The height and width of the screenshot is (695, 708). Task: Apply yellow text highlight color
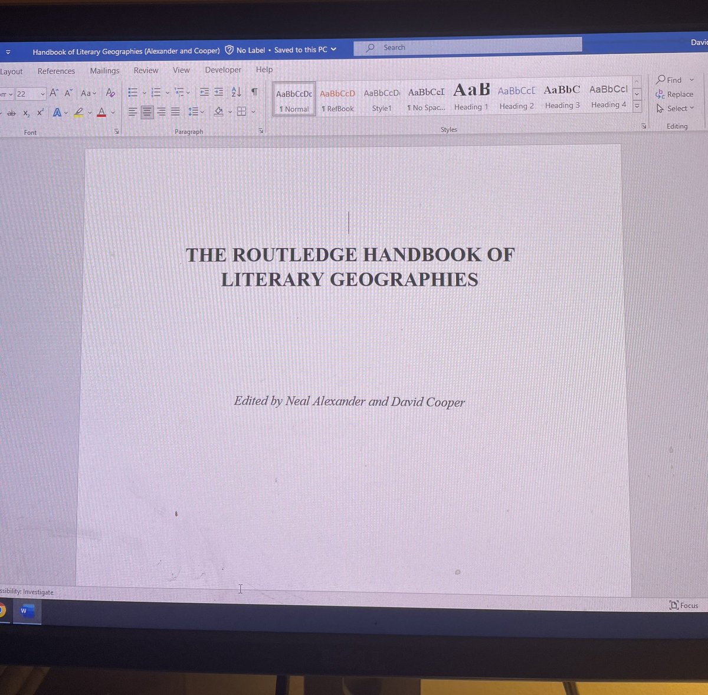79,112
